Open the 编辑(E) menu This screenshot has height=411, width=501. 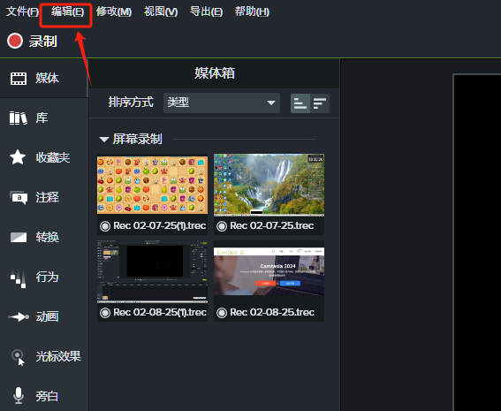click(67, 11)
